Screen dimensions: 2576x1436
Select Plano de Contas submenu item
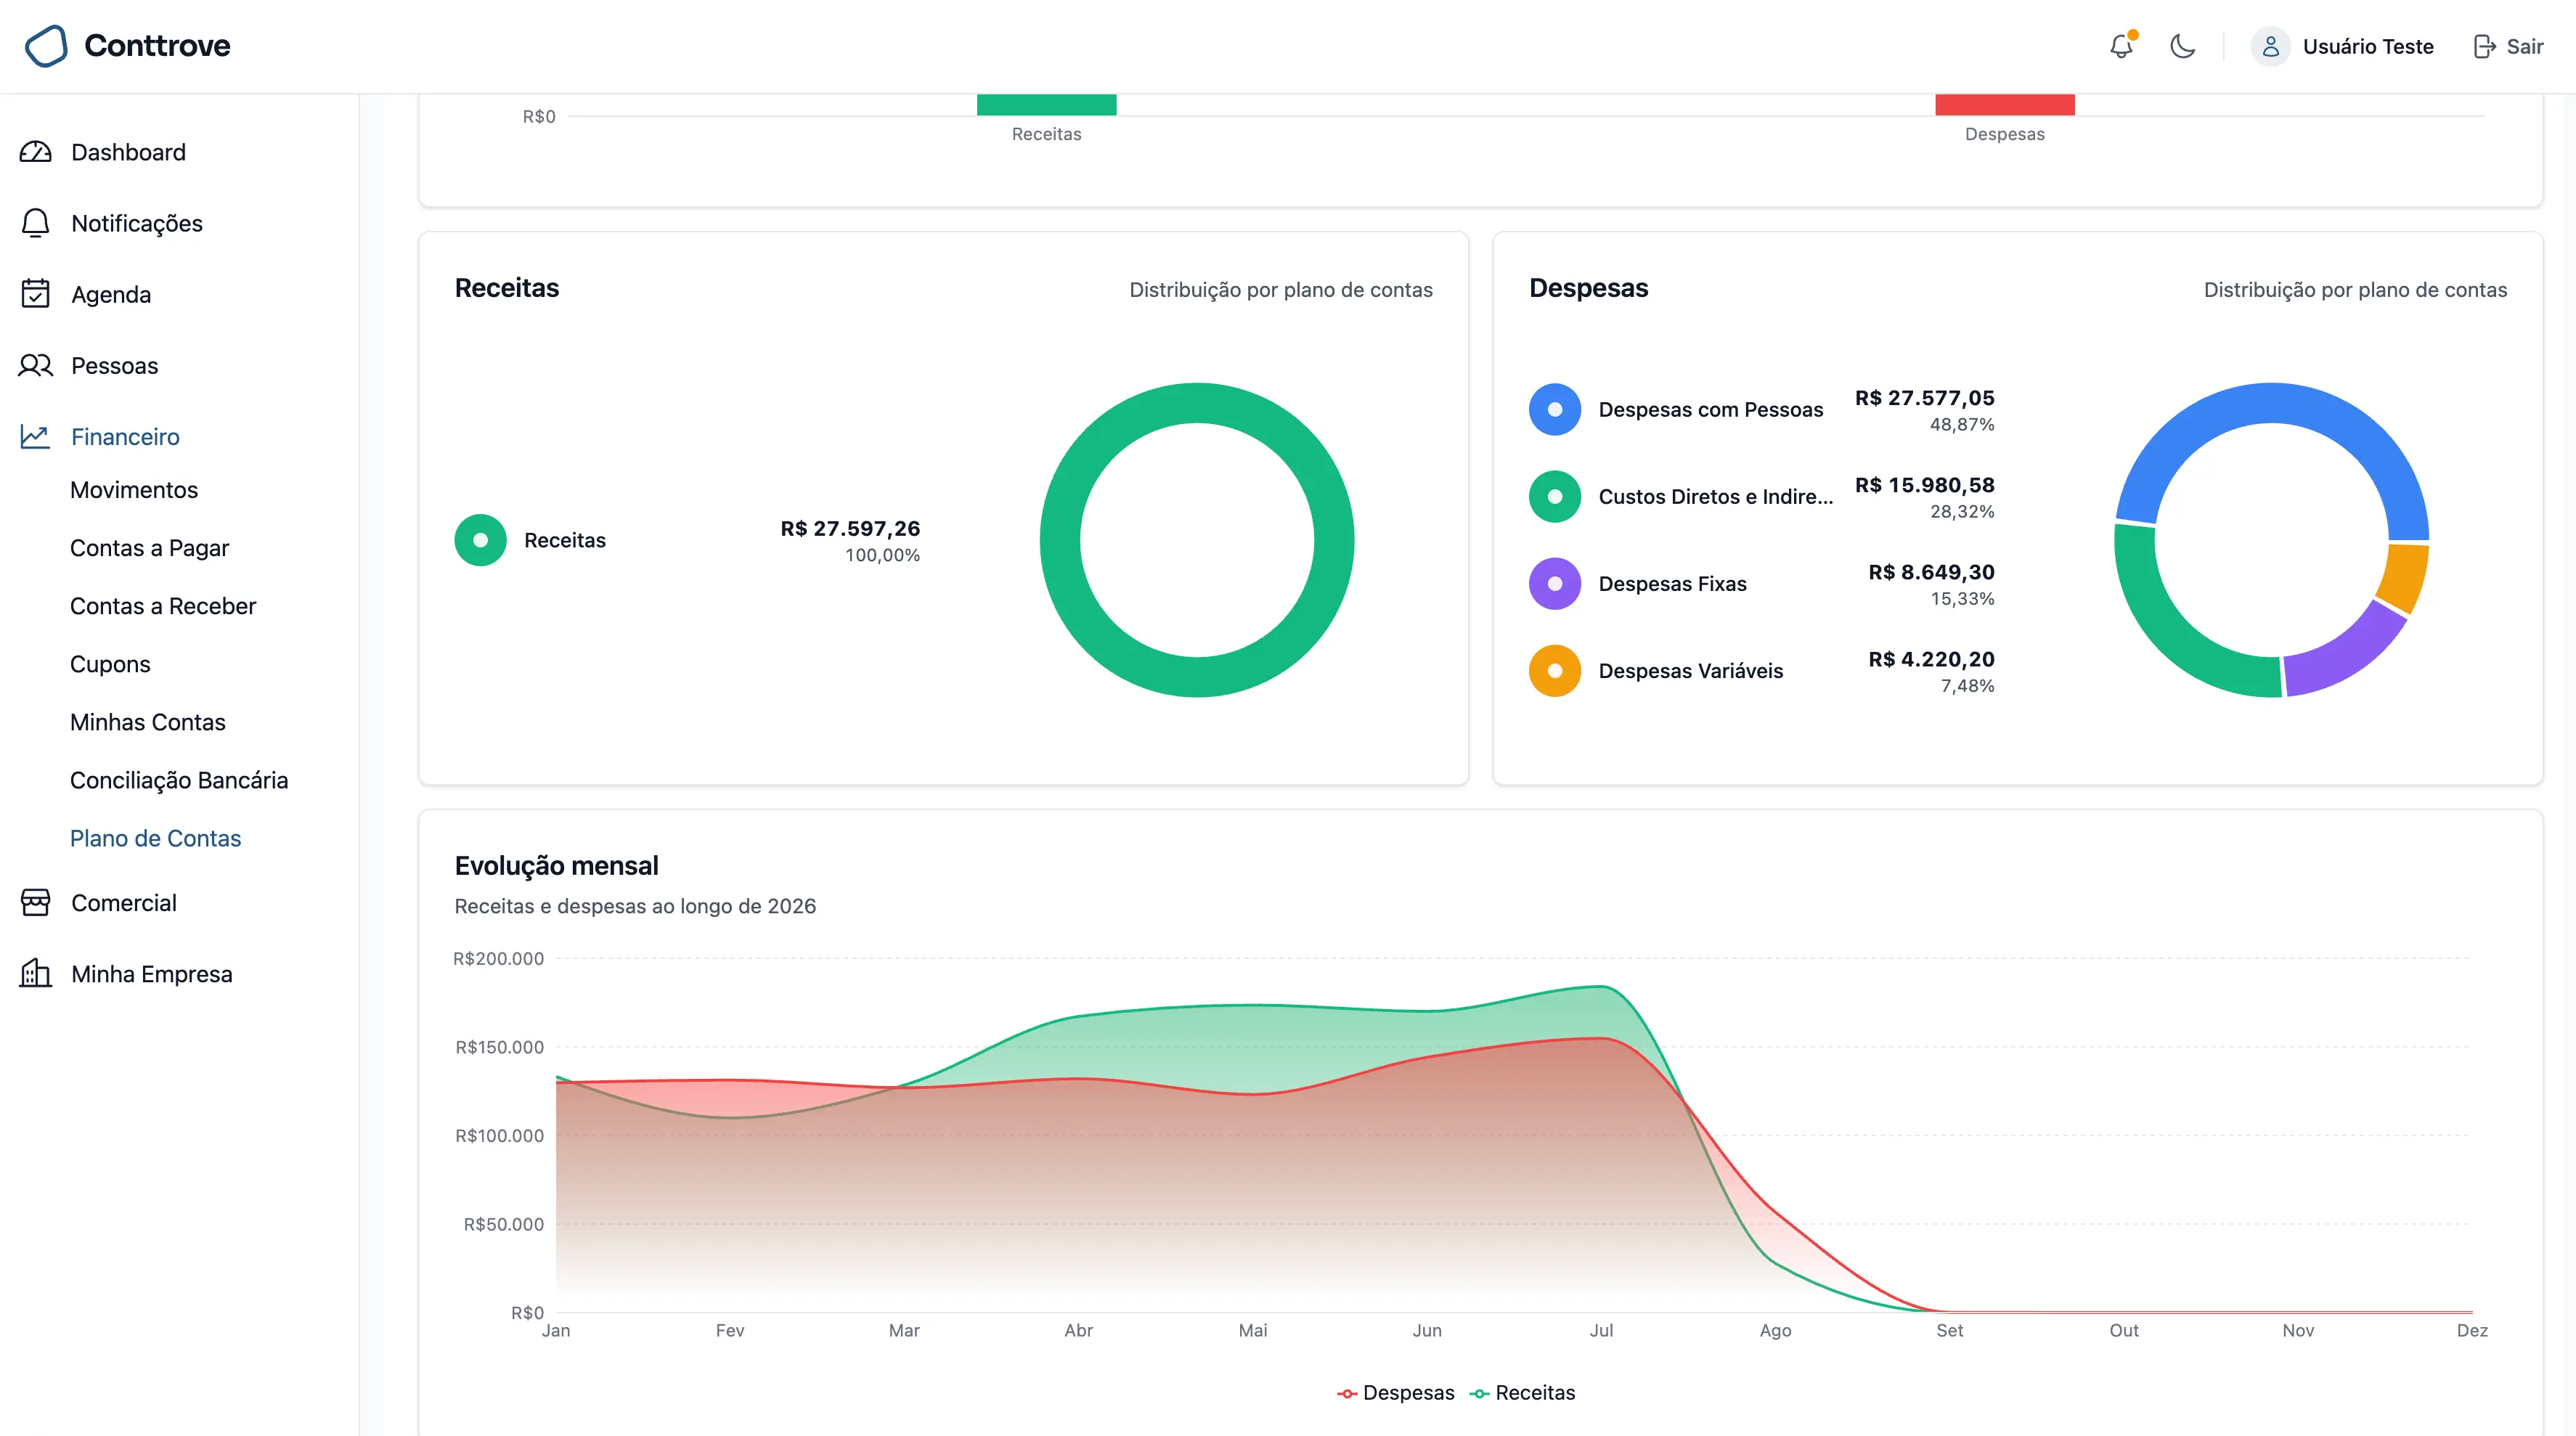click(155, 838)
